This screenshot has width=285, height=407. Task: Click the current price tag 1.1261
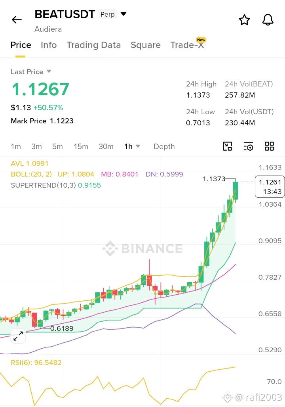[x=270, y=186]
